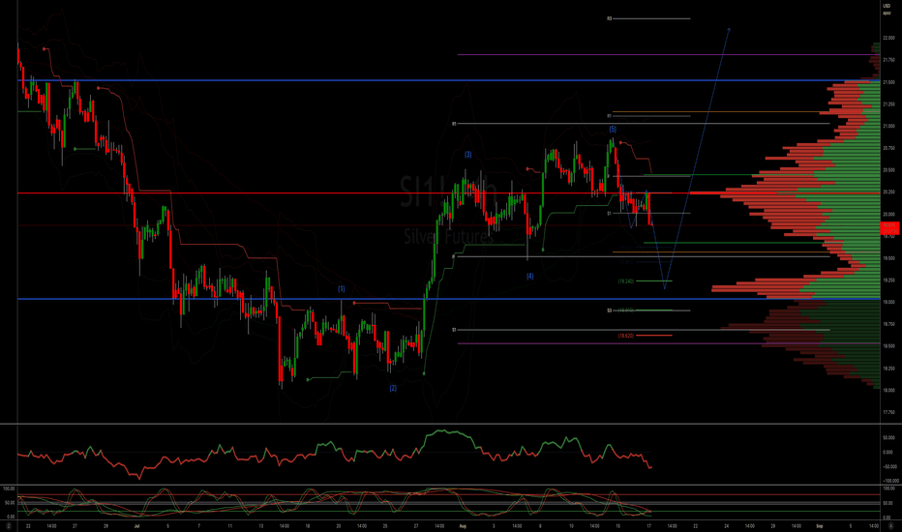
Task: Click the green (19.240) target level label
Action: pyautogui.click(x=626, y=281)
